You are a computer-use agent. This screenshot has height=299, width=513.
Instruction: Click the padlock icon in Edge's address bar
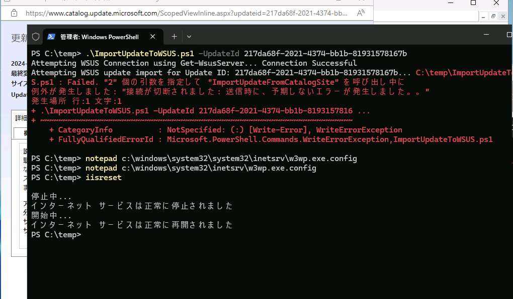pos(13,14)
